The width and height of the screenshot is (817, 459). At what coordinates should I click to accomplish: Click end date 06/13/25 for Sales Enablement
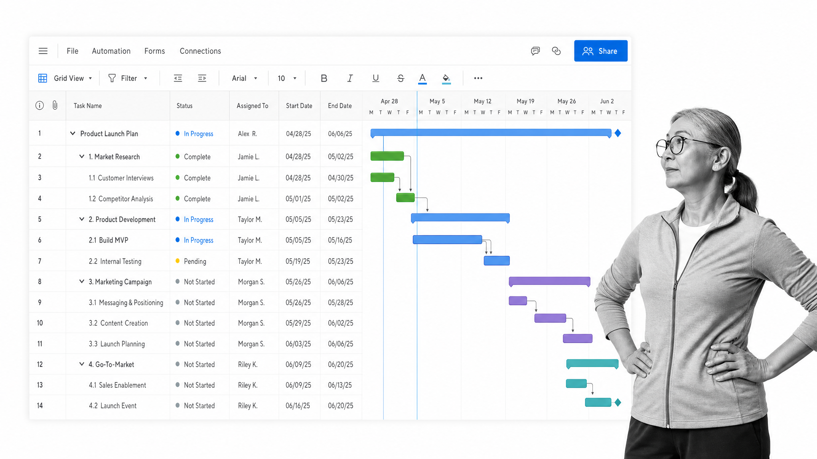point(340,385)
